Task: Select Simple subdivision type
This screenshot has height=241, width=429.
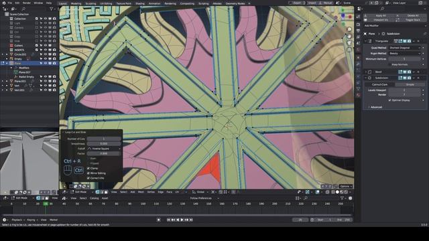Action: coord(410,85)
